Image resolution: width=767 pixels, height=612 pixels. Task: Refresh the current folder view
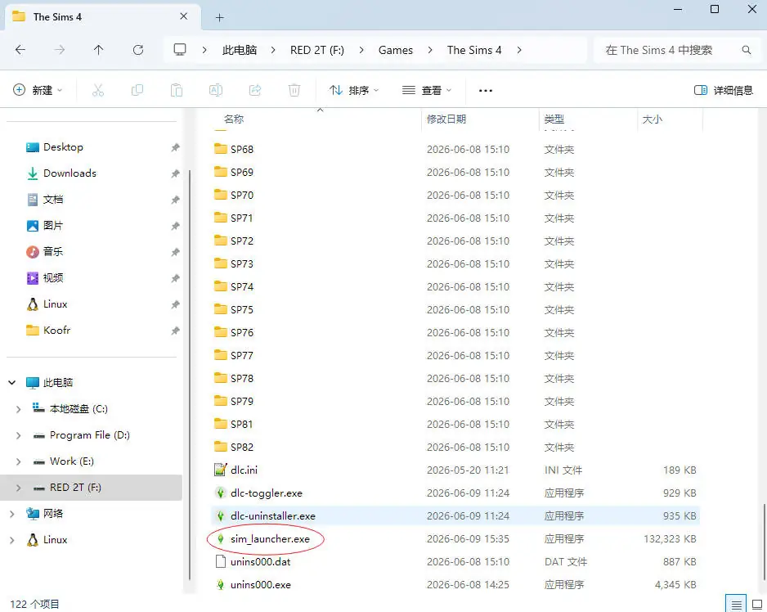coord(138,49)
